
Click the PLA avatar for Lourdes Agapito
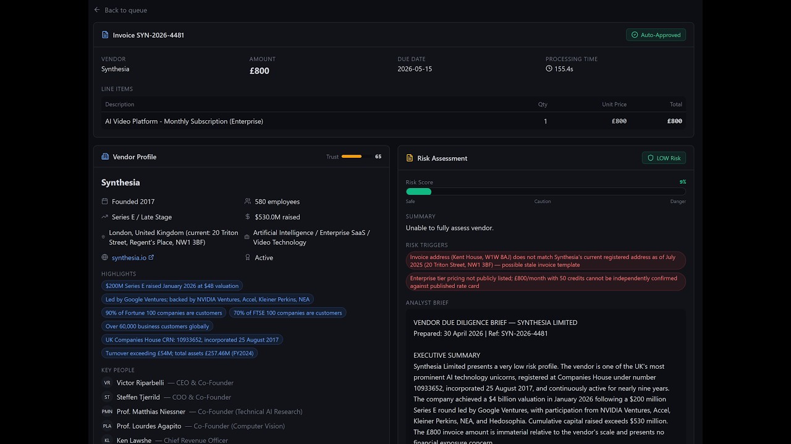point(107,426)
